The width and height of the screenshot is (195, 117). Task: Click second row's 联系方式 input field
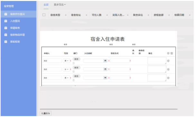pyautogui.click(x=120, y=69)
